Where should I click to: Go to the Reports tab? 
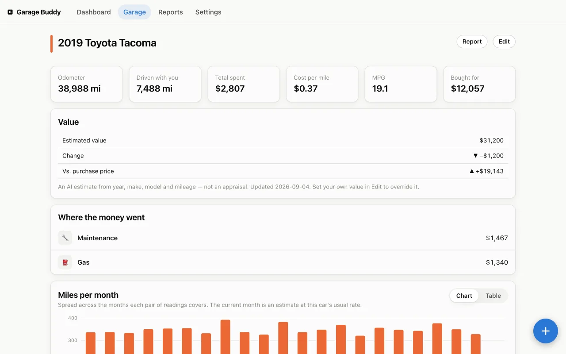tap(171, 12)
